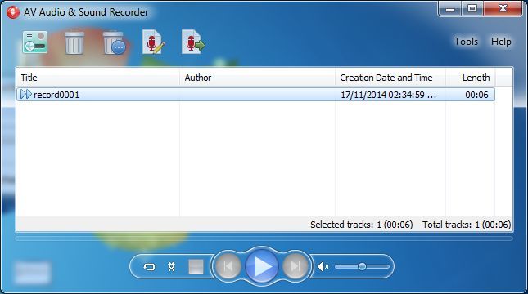Minimize the recorder window
528x294 pixels.
coord(450,8)
